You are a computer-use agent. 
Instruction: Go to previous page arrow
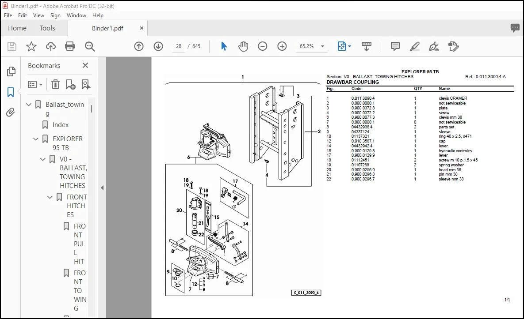pos(139,46)
